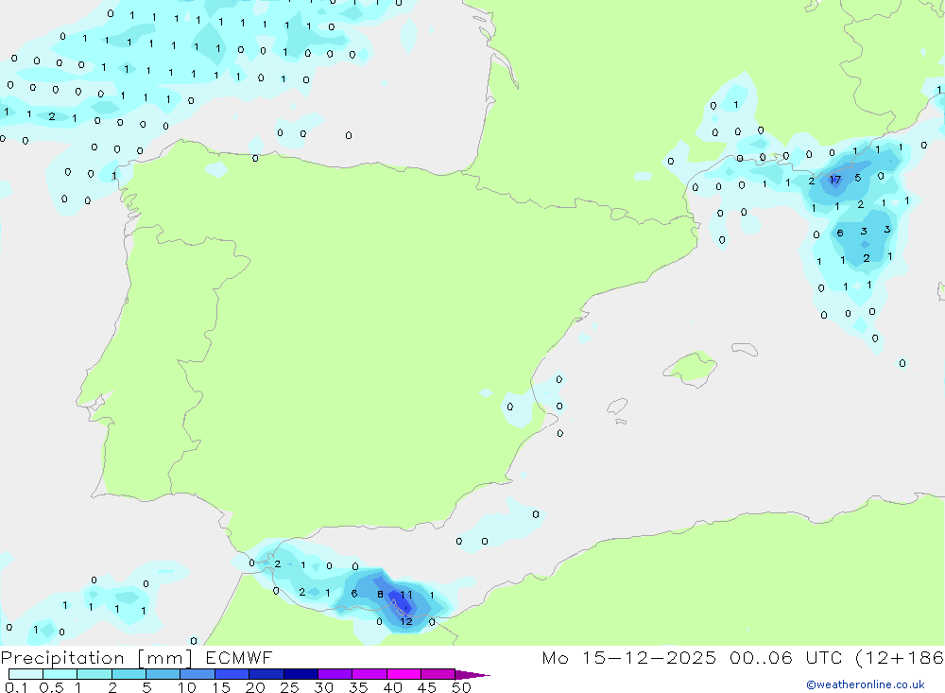The image size is (945, 693).
Task: Click the 'Precipitation [mm]' title text
Action: [97, 658]
